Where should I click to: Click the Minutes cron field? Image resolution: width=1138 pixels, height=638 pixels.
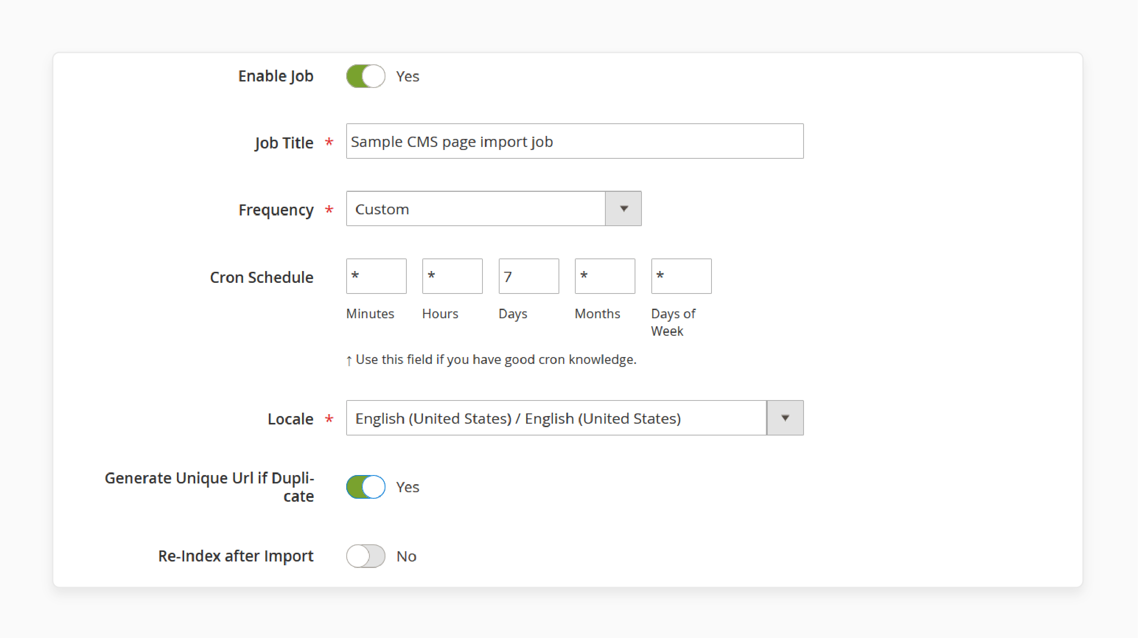click(376, 276)
